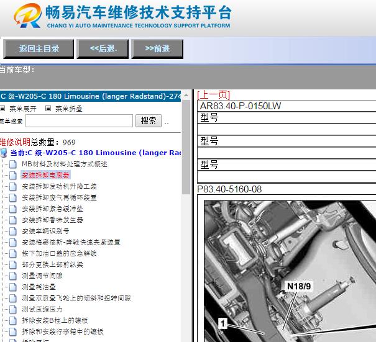The width and height of the screenshot is (376, 342).
Task: Click document icon beside 测量调节间隙
Action: [x=12, y=276]
